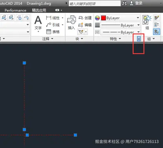The width and height of the screenshot is (163, 148).
Task: Click the group edit icon
Action: pos(157,18)
